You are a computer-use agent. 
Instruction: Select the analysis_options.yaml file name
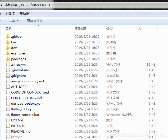[28, 81]
